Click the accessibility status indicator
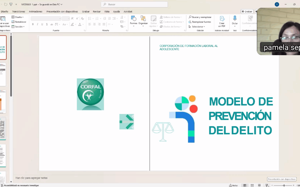300x187 pixels. 20,185
